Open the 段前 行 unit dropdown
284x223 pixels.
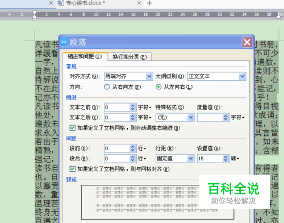(142, 148)
